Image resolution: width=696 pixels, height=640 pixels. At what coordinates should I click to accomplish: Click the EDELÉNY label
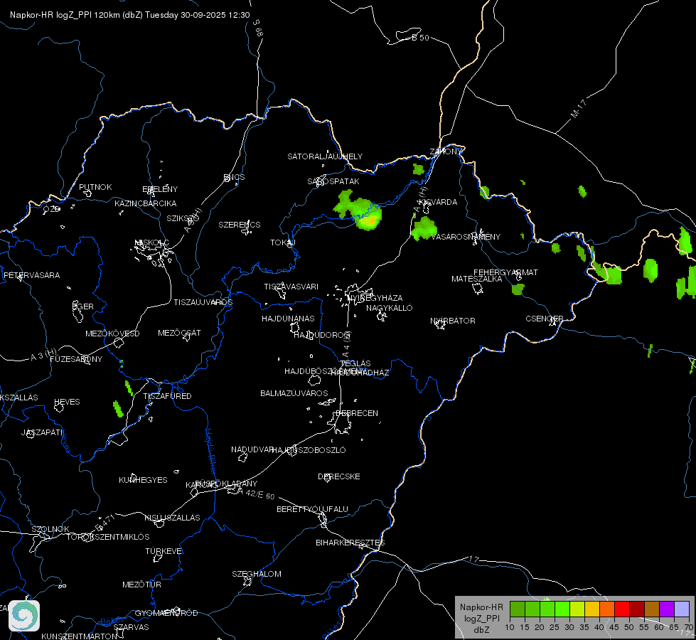coord(160,189)
